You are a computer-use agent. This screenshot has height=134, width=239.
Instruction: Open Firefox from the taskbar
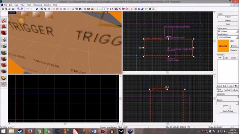coord(30,131)
